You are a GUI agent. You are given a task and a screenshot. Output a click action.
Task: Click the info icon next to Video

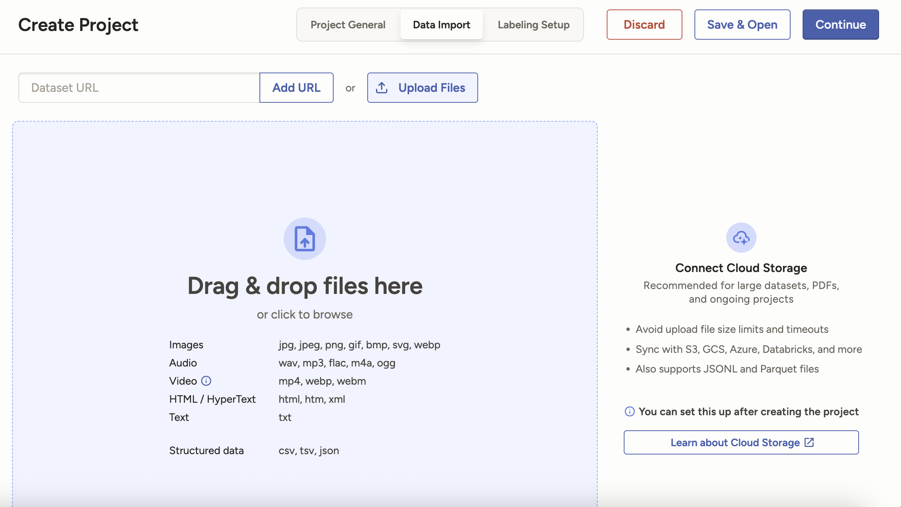point(206,381)
